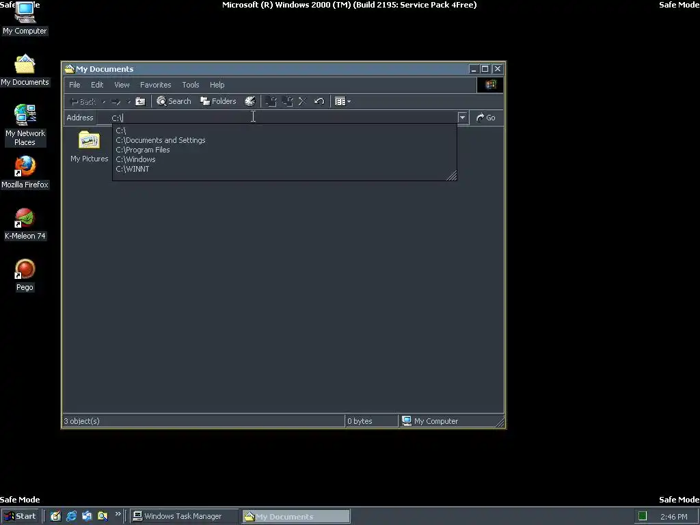Click the green CPU tray icon

643,517
